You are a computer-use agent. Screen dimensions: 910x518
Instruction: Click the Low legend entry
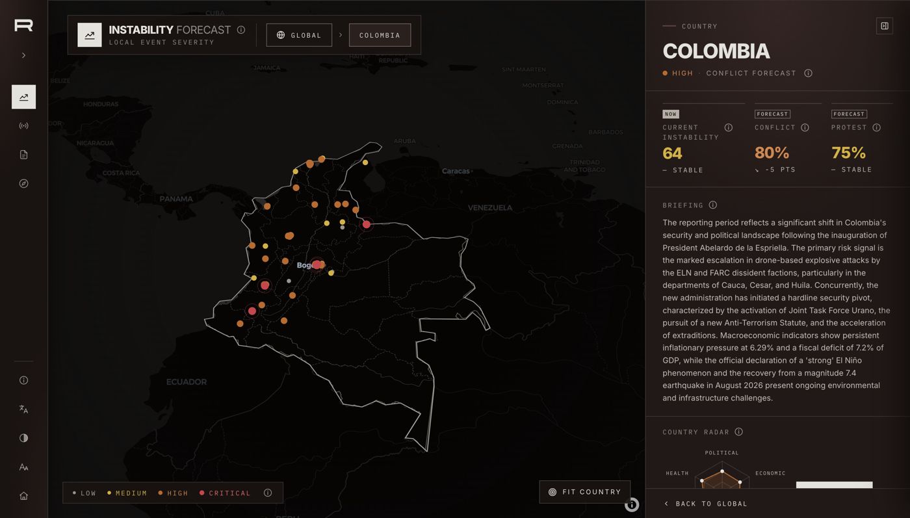84,493
